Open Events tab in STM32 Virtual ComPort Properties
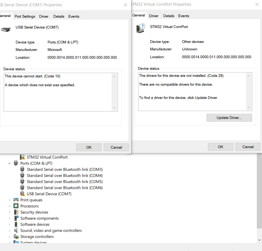This screenshot has height=251, width=262. click(184, 16)
